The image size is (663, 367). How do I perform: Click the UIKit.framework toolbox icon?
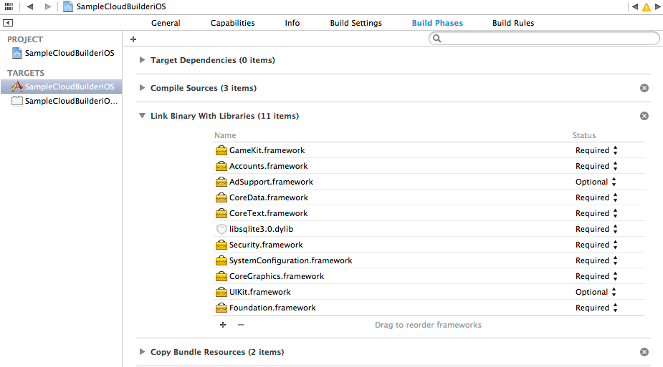click(x=221, y=292)
